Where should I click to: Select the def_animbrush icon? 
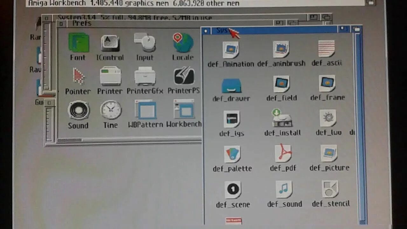coord(281,49)
